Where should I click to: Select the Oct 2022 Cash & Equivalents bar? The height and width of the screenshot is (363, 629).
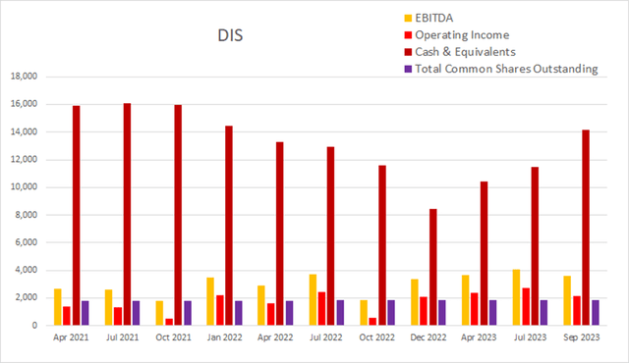coord(382,245)
